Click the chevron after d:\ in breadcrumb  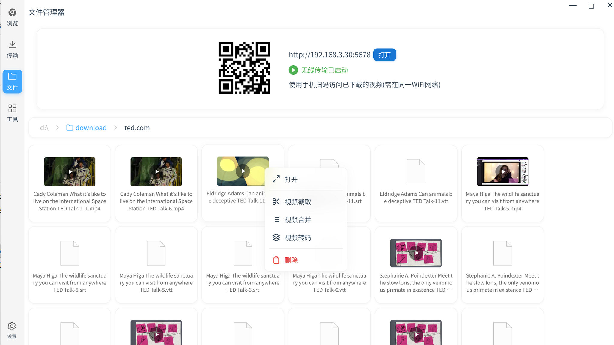(57, 128)
